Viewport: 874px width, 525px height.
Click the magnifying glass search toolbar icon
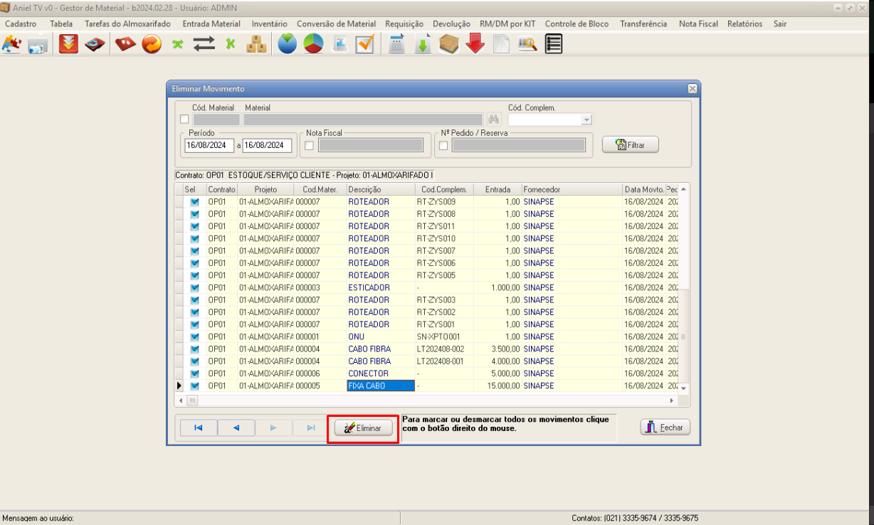coord(527,44)
